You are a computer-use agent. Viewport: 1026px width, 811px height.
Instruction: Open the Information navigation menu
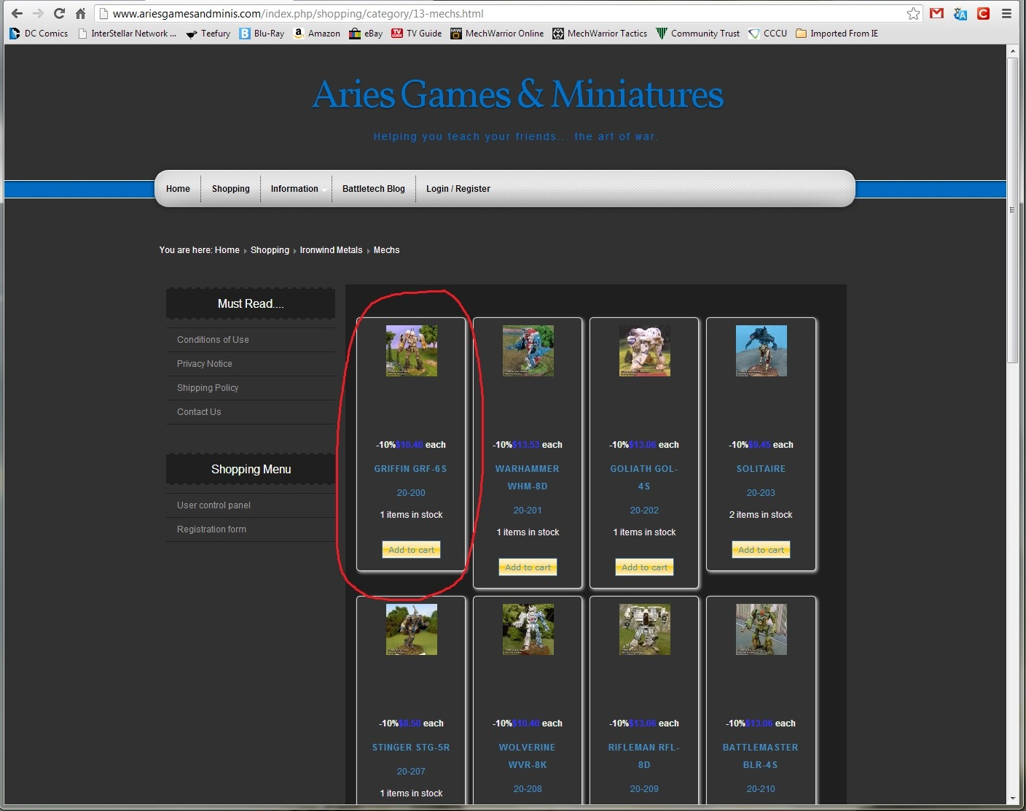click(x=294, y=188)
